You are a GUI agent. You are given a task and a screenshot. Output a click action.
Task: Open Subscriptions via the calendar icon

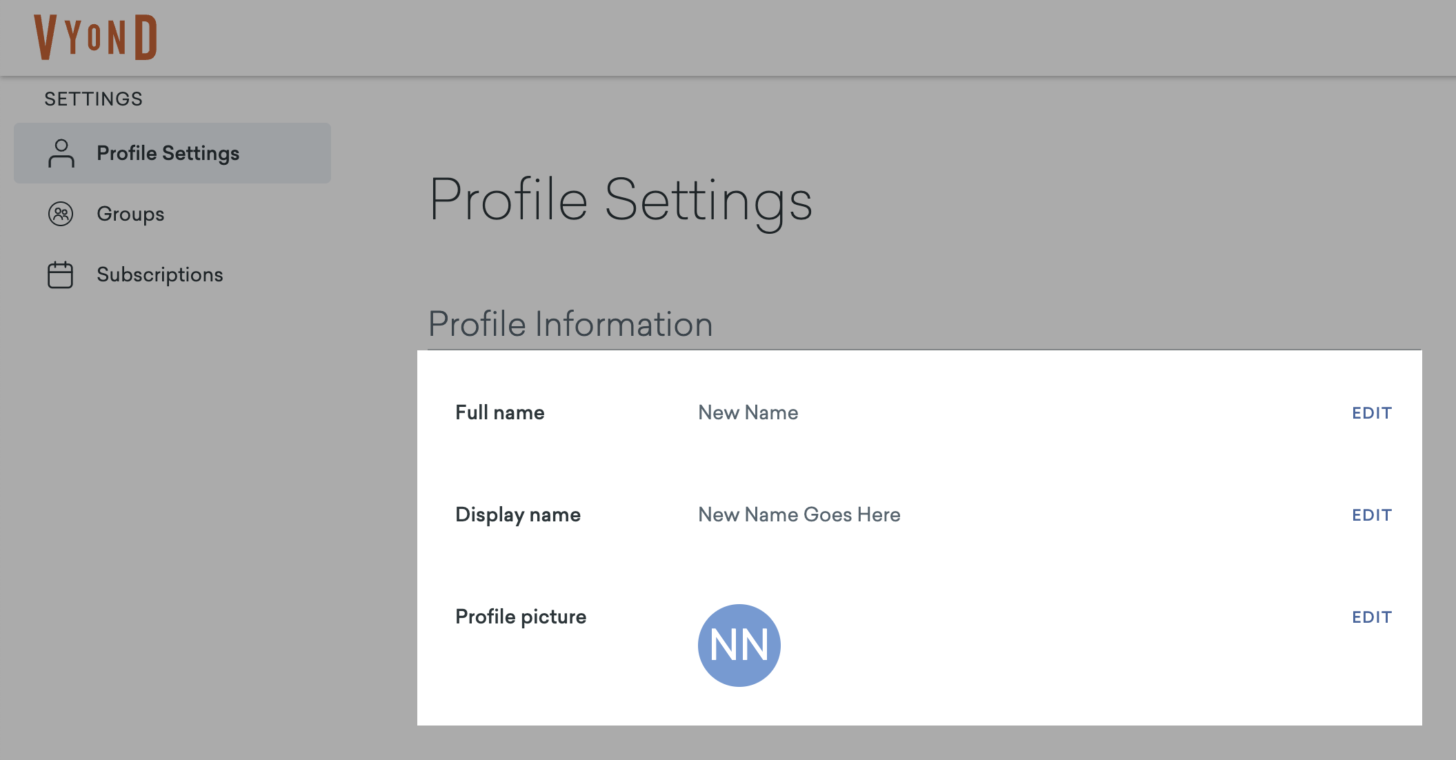click(x=61, y=274)
